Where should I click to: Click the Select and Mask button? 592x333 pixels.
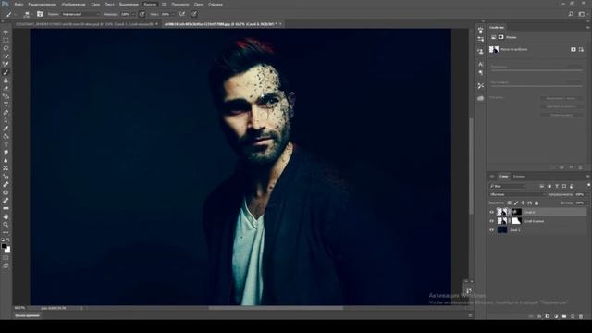pos(561,98)
